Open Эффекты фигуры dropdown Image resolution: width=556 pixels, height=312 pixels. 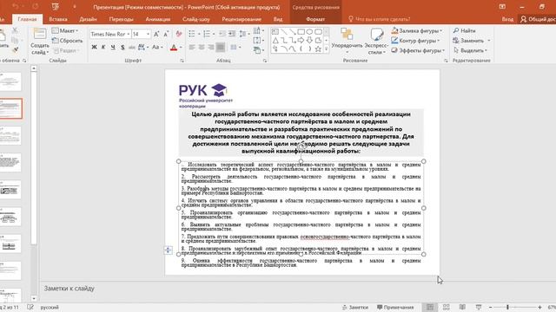(x=418, y=50)
